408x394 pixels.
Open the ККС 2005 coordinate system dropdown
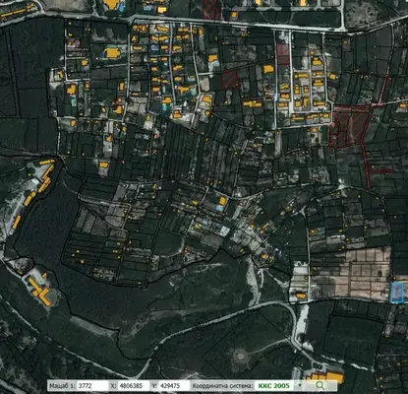[x=279, y=385]
